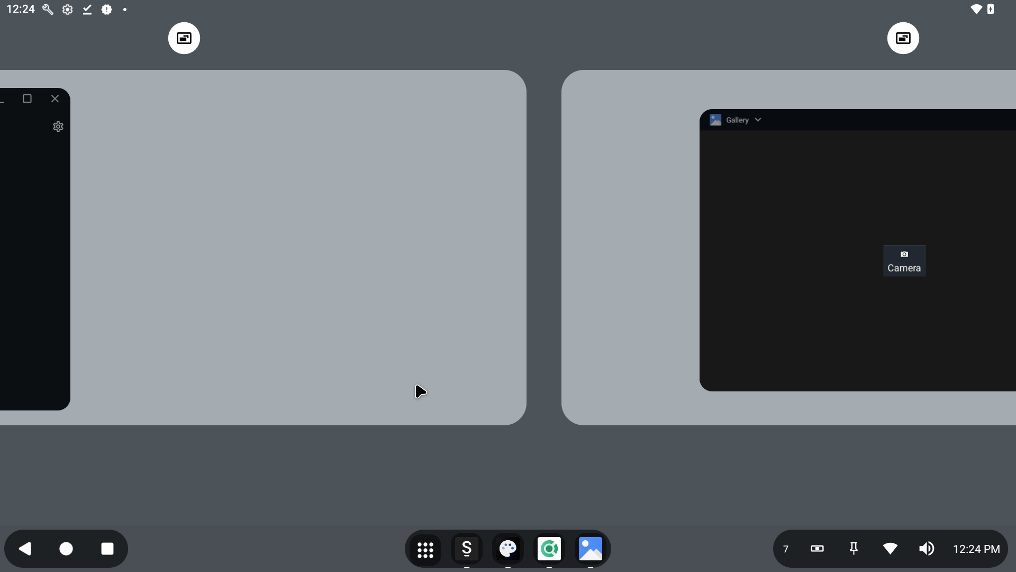This screenshot has height=572, width=1016.
Task: Click the Gallery task's window-mode icon
Action: click(903, 38)
